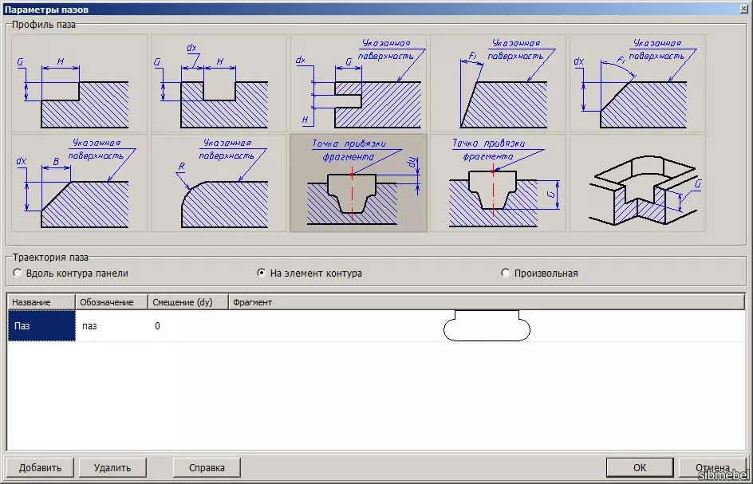Image resolution: width=753 pixels, height=484 pixels.
Task: Choose the offset slot profile with dx, G, H
Action: pos(219,83)
